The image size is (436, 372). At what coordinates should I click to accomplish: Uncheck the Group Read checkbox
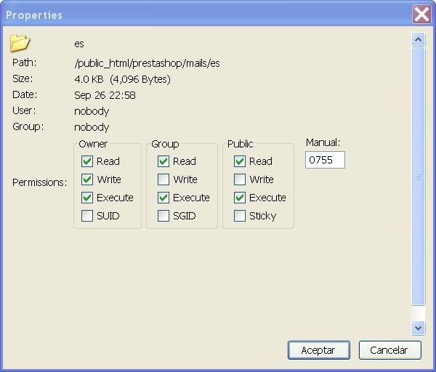coord(163,161)
